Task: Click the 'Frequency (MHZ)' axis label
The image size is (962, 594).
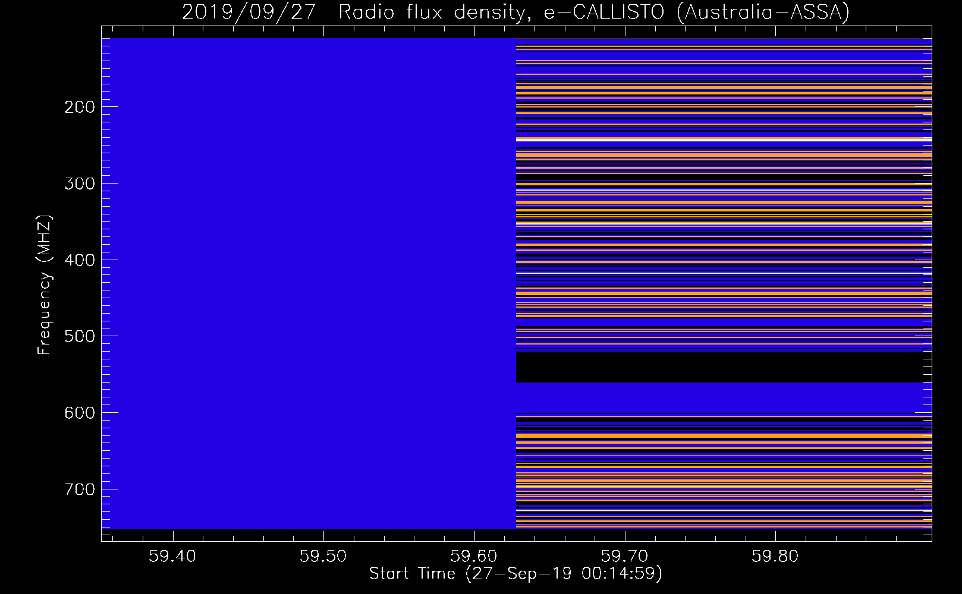Action: click(45, 285)
